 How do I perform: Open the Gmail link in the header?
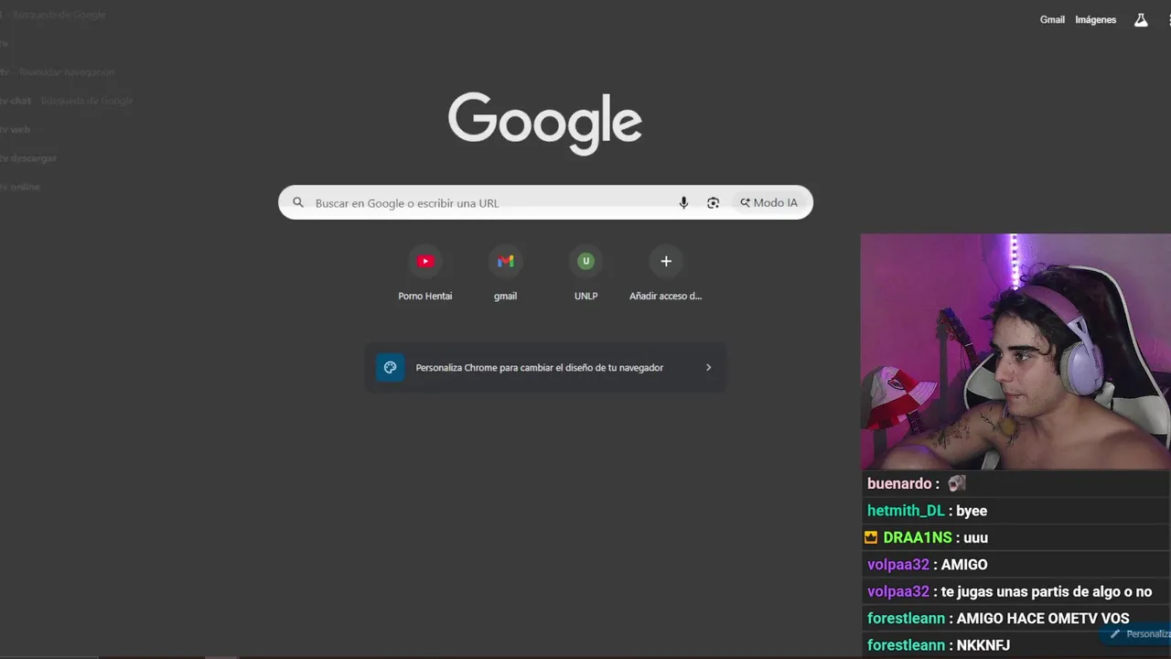point(1052,20)
